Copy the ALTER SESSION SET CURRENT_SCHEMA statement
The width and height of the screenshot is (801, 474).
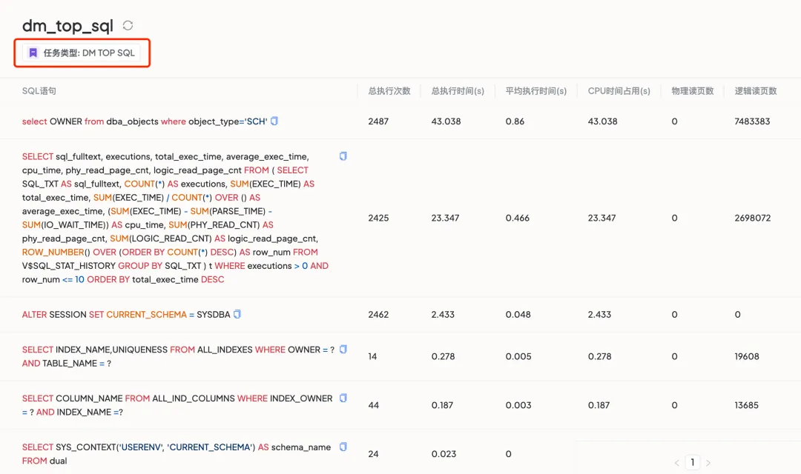(237, 314)
